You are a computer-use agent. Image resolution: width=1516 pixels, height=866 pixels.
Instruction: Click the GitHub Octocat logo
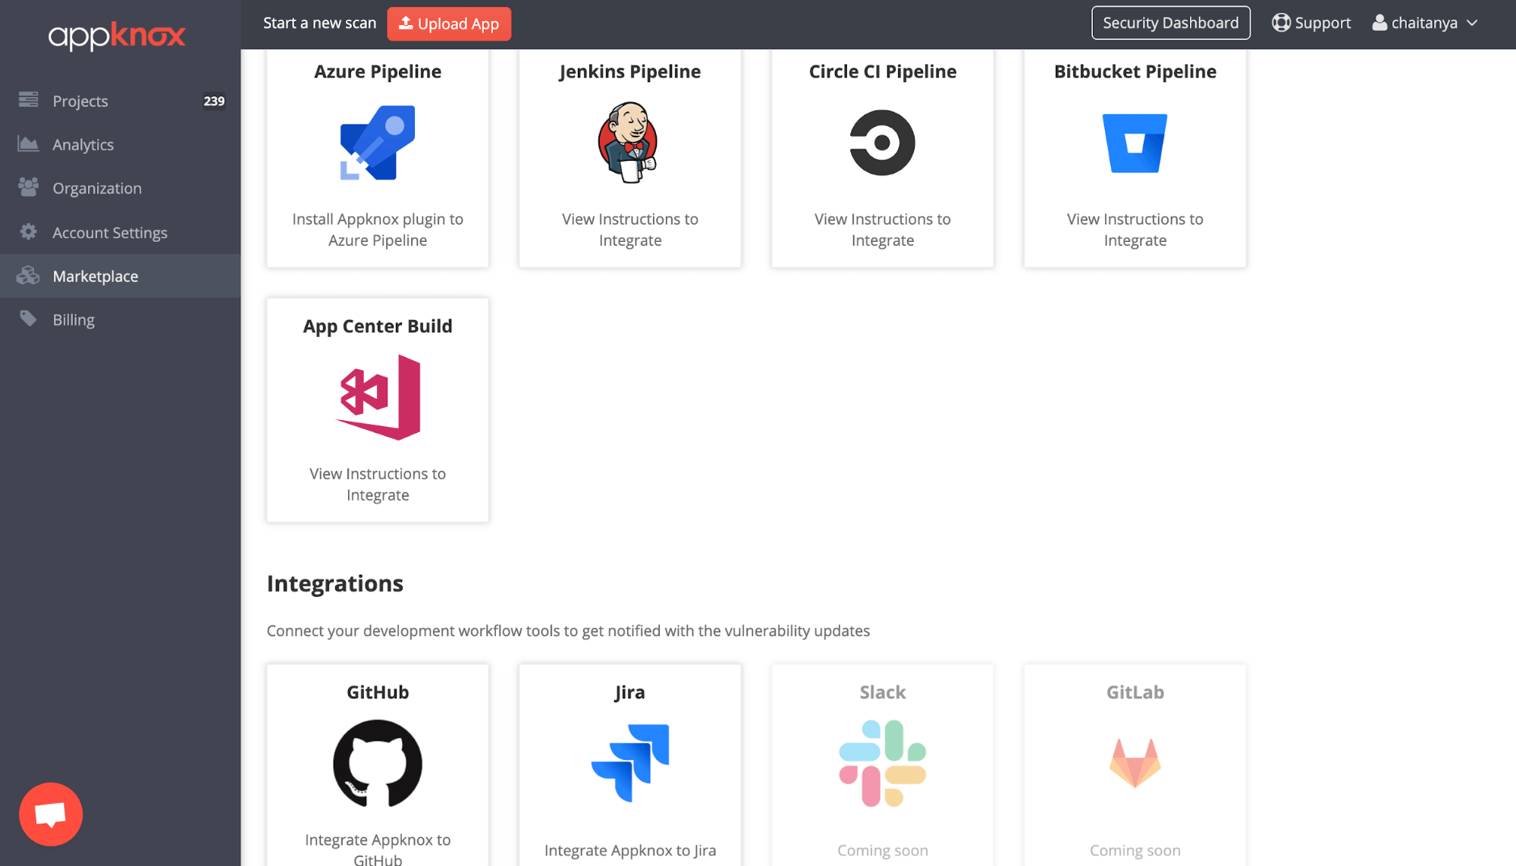click(x=378, y=763)
